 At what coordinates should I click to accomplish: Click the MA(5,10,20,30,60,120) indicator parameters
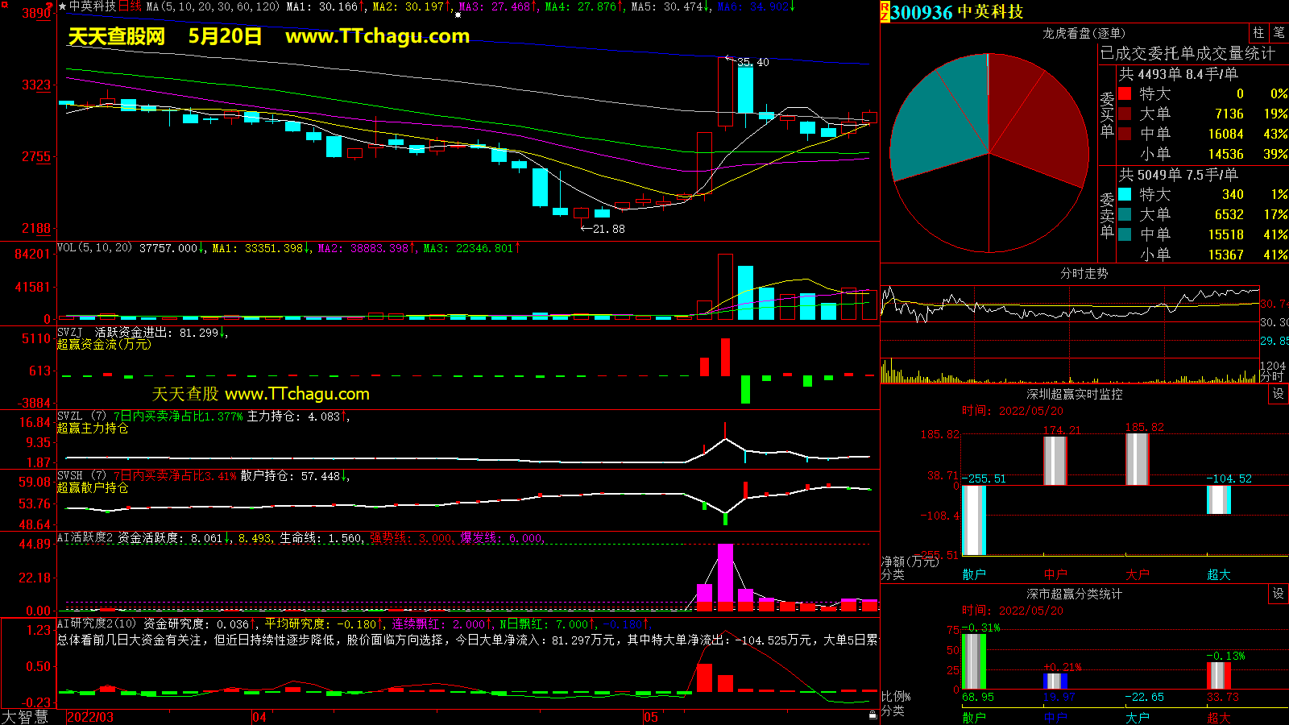(x=213, y=6)
